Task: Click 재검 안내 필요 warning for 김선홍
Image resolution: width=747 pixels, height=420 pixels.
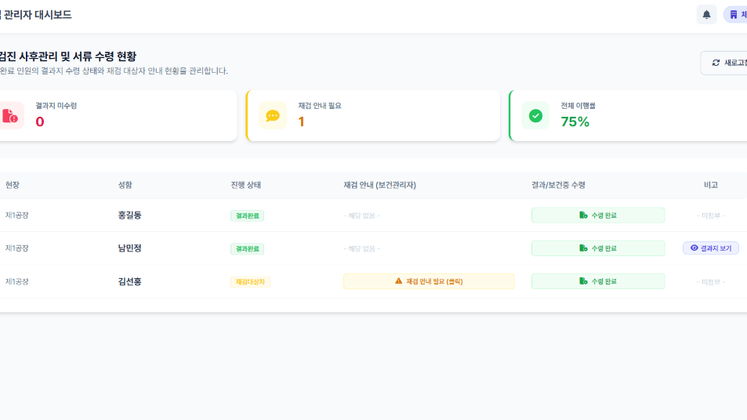Action: [x=429, y=281]
